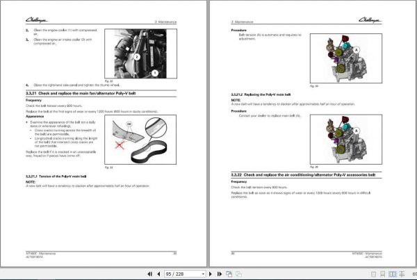Click heading '3.3.22 Check and replace the air conditioning/alternator Poly-V accessories belt'
417x280 pixels.
pyautogui.click(x=303, y=175)
